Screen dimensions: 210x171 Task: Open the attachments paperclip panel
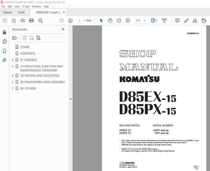(4, 60)
